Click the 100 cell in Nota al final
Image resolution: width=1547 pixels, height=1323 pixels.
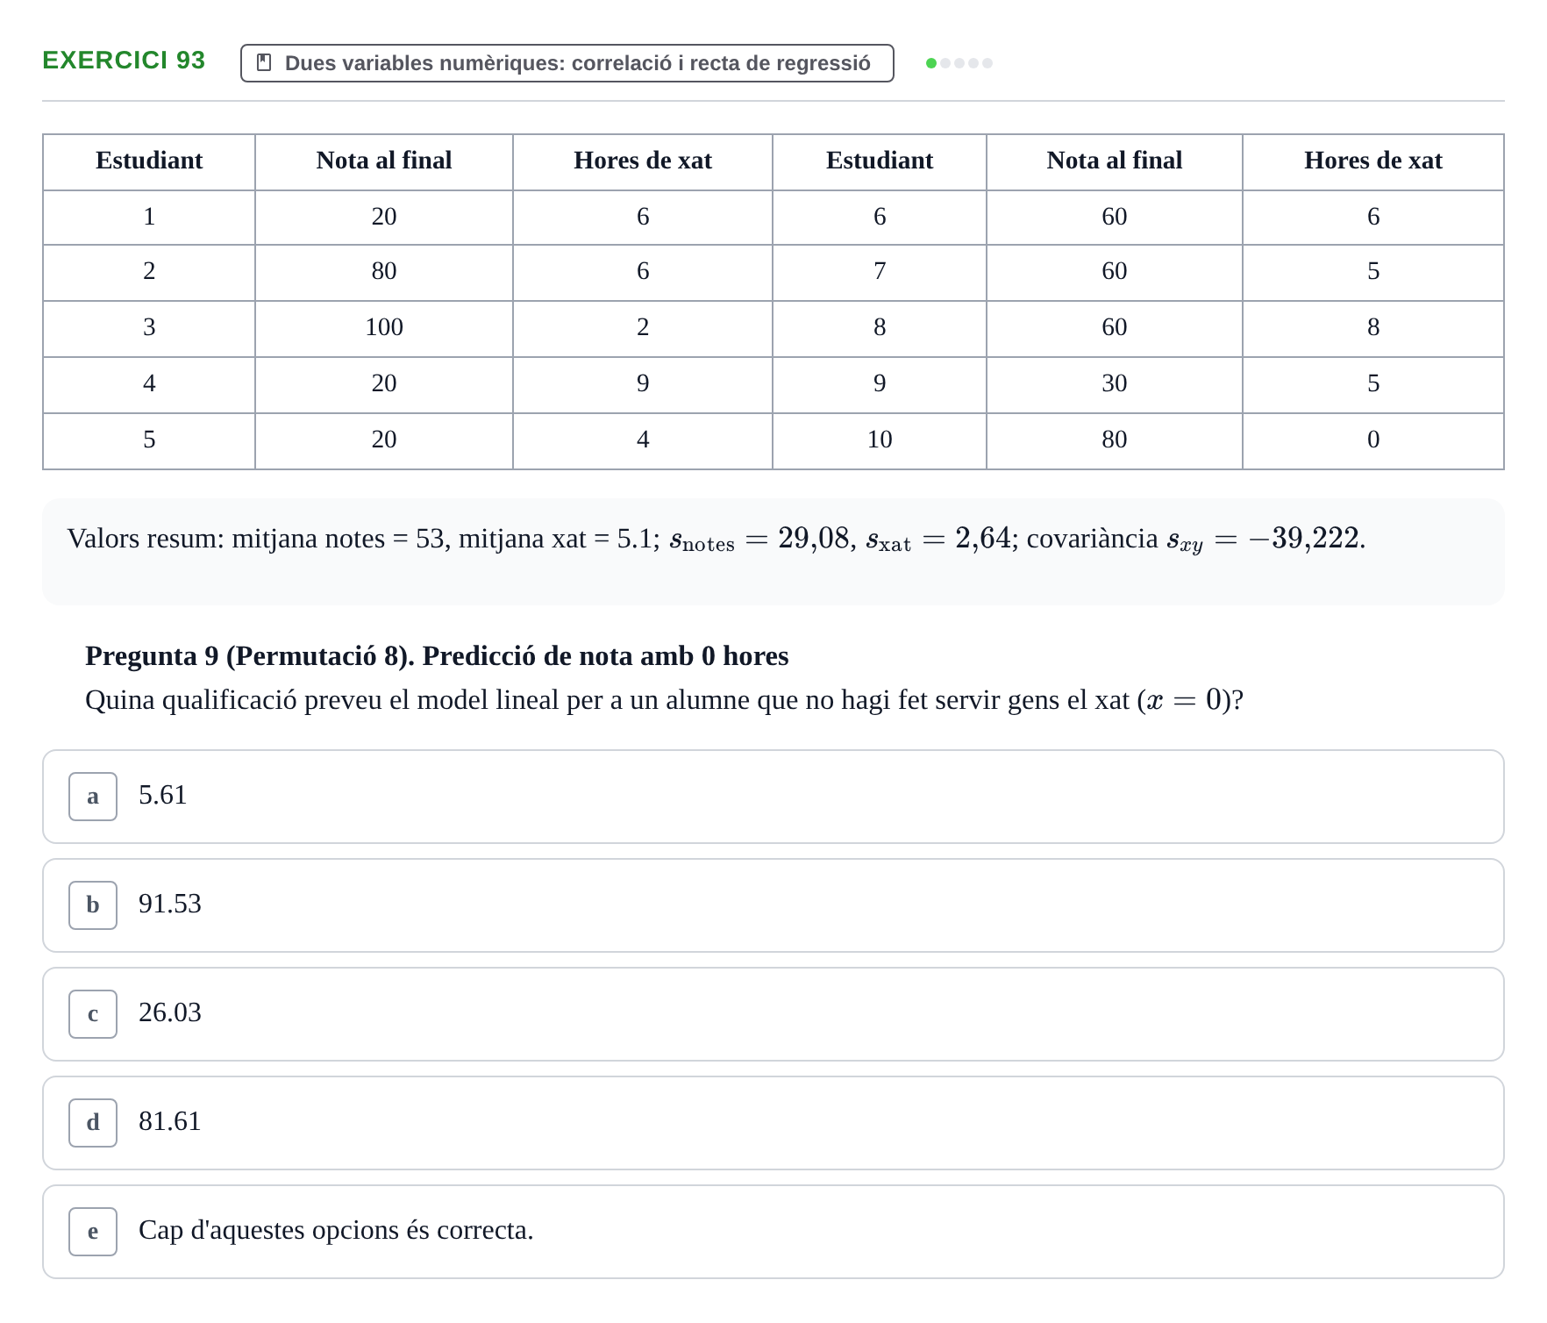(384, 327)
